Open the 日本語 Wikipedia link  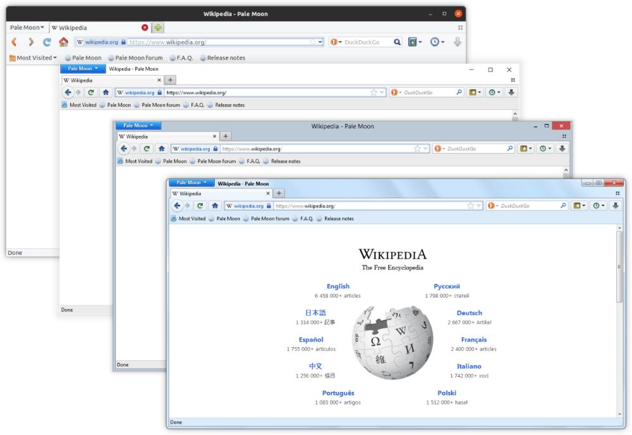[x=315, y=313]
